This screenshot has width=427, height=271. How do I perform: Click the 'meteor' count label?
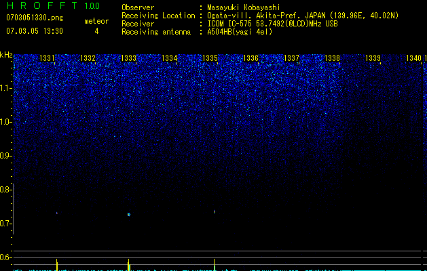click(x=96, y=21)
